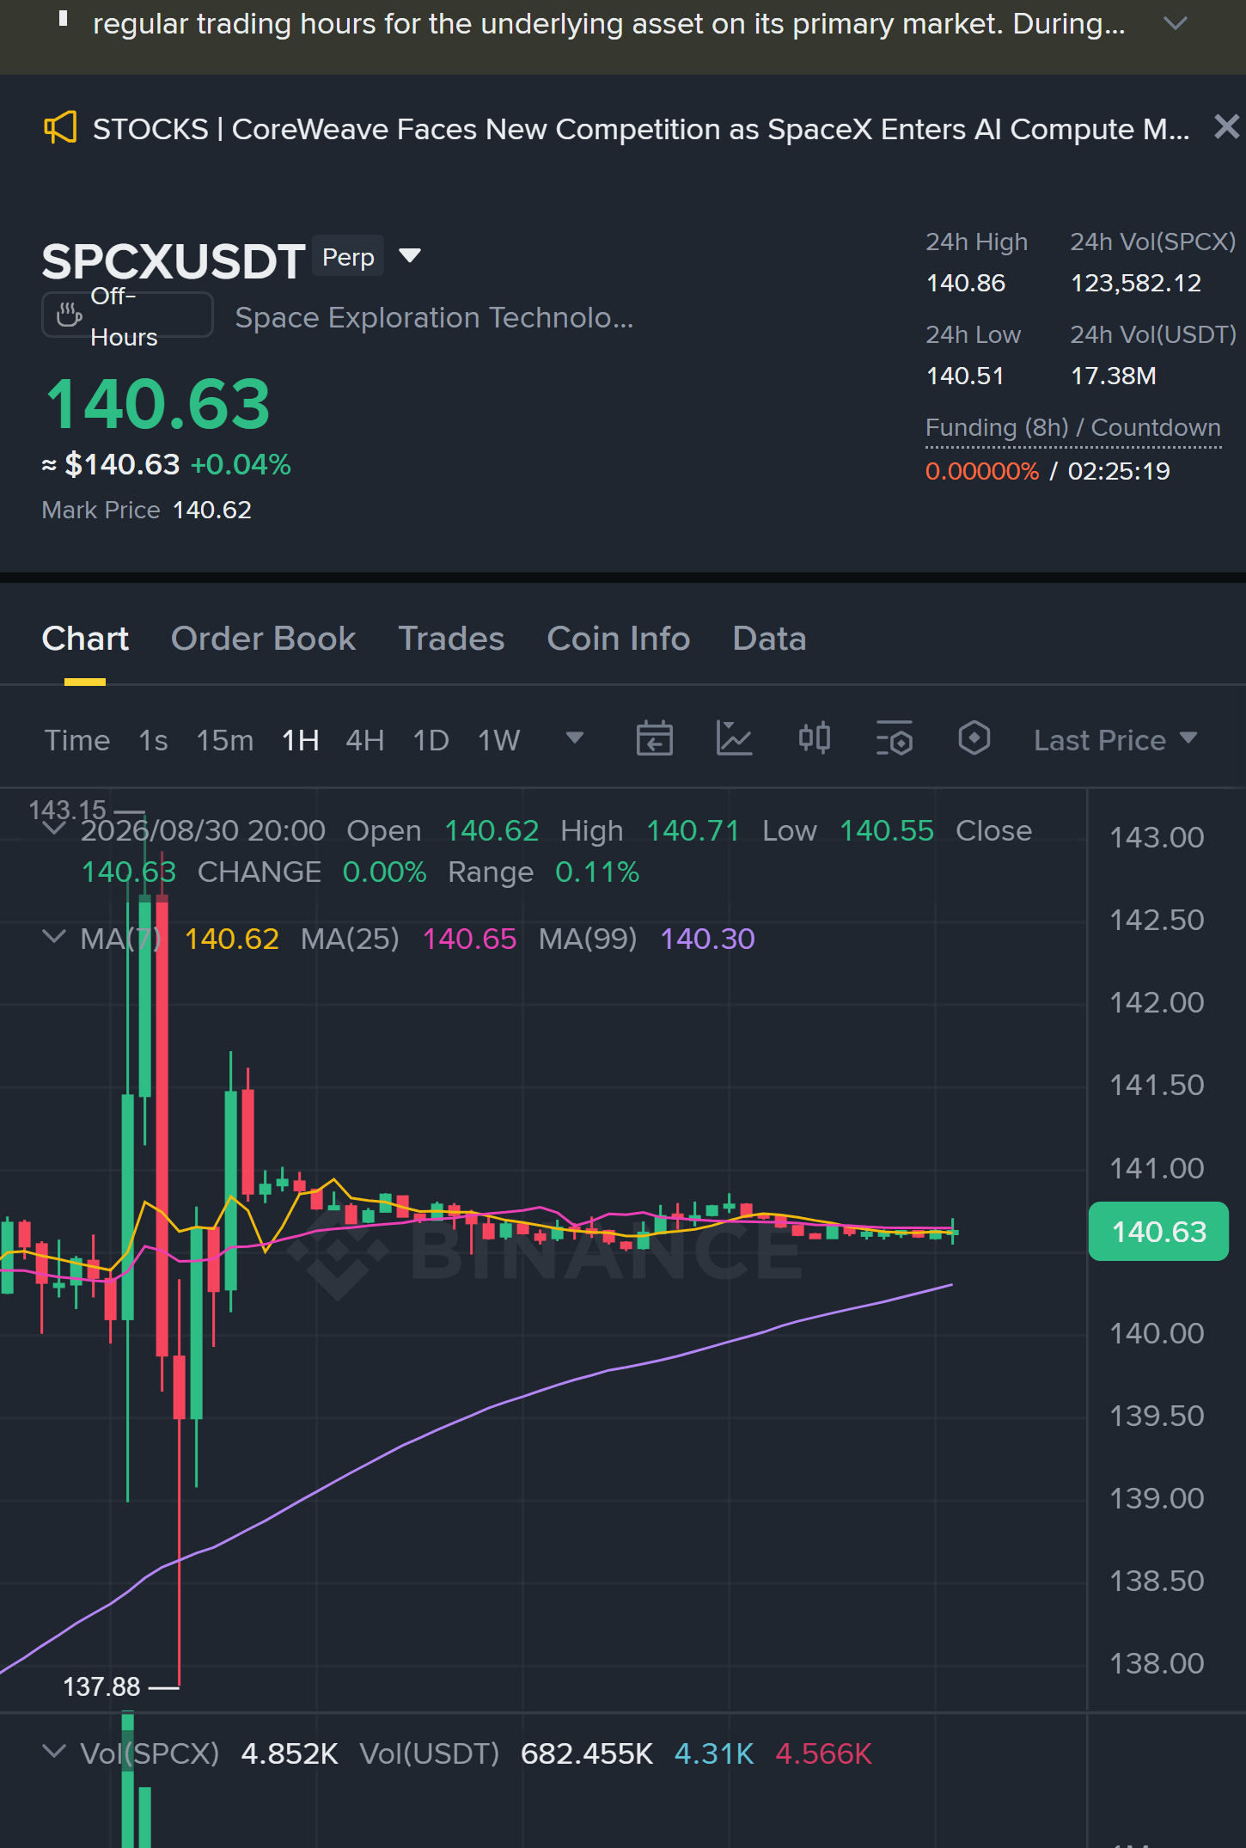
Task: Open the Trades tab
Action: [x=451, y=639]
